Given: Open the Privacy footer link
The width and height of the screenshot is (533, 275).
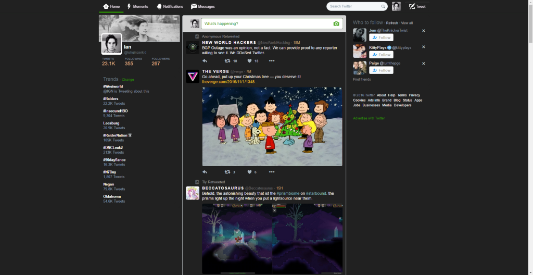Looking at the screenshot, I should (x=414, y=95).
